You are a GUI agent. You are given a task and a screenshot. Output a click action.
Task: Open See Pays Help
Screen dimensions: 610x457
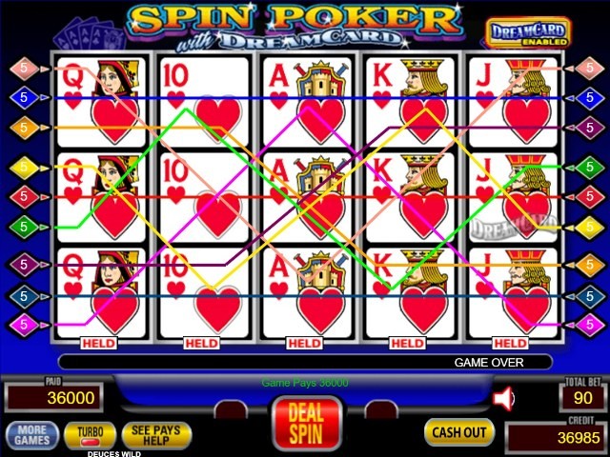point(156,436)
